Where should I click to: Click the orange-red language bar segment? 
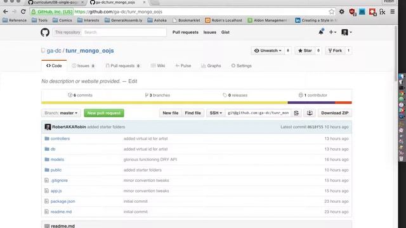pyautogui.click(x=343, y=103)
